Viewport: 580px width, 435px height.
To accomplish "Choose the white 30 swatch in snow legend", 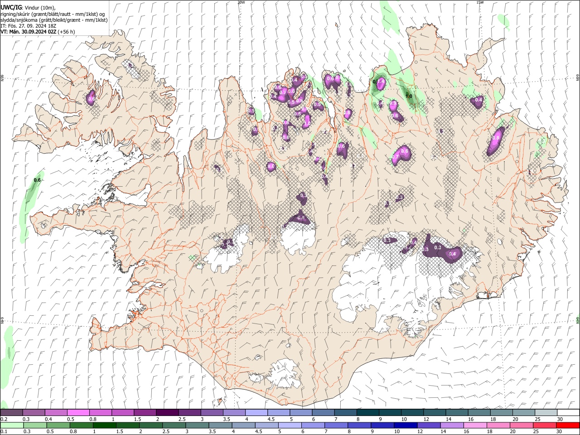I will tap(568, 412).
